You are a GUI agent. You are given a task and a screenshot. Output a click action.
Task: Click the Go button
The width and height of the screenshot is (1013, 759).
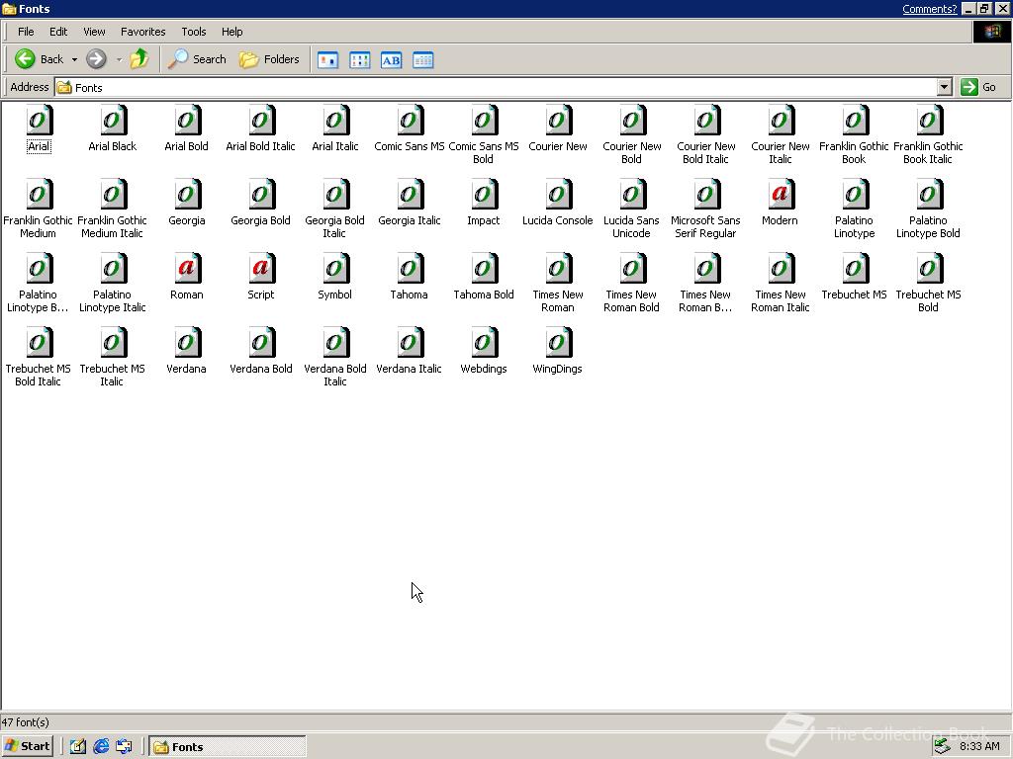point(978,87)
